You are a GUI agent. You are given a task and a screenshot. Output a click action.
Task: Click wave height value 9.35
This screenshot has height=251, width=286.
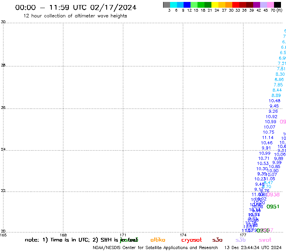click(262, 174)
